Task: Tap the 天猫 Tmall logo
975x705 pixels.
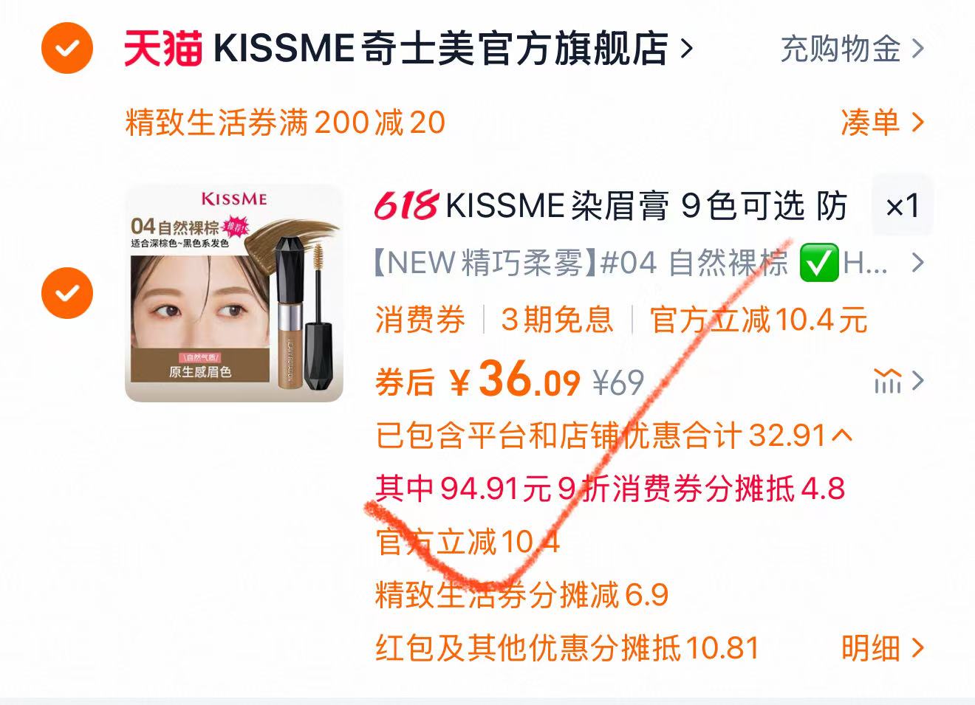Action: [163, 49]
